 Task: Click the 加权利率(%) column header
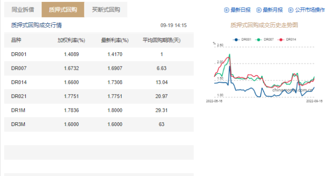72,40
